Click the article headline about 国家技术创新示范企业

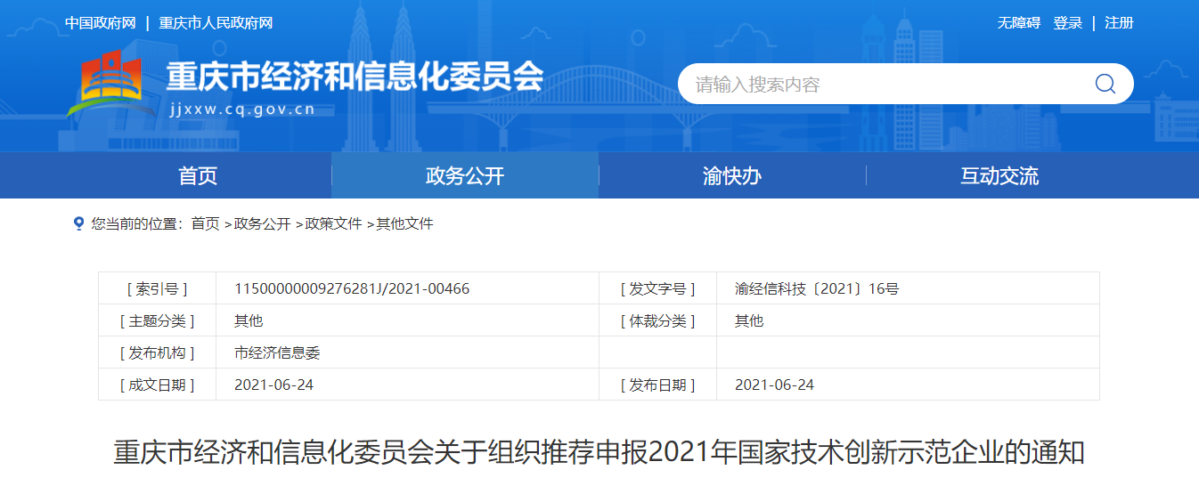599,452
